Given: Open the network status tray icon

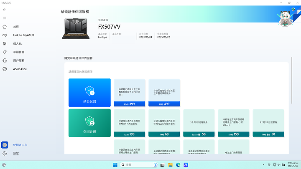Looking at the screenshot, I should pos(275,165).
